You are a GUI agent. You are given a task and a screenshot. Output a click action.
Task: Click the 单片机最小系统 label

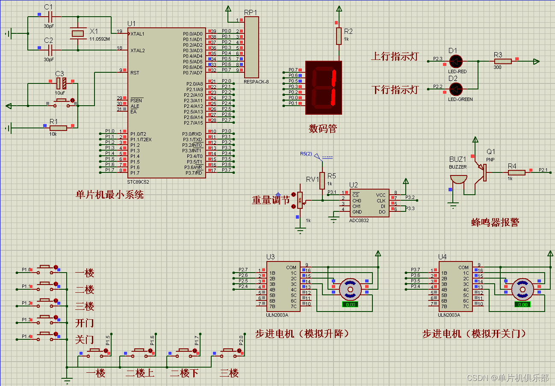tap(110, 195)
